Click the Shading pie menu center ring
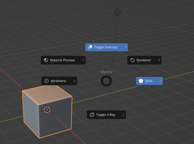The height and width of the screenshot is (144, 194). 106,81
